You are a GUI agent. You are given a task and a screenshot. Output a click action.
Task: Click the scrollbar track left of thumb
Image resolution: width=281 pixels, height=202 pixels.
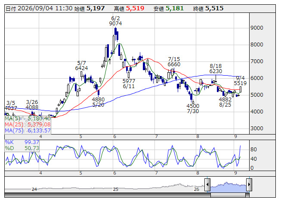pyautogui.click(x=108, y=195)
